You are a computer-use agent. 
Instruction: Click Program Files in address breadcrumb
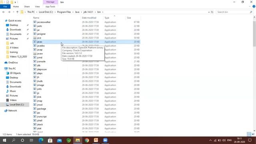64,12
